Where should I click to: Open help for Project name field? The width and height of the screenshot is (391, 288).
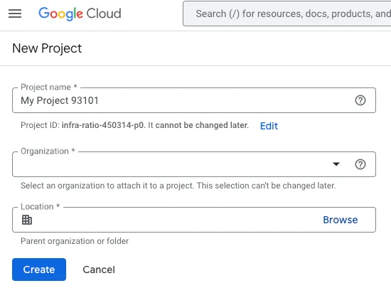pyautogui.click(x=360, y=100)
